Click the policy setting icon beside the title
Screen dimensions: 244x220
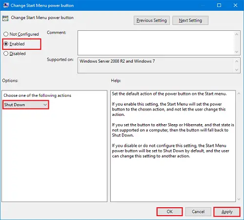(x=5, y=19)
